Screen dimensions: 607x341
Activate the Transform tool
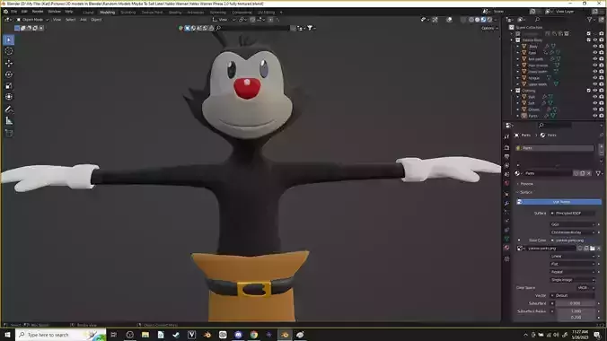pos(9,97)
